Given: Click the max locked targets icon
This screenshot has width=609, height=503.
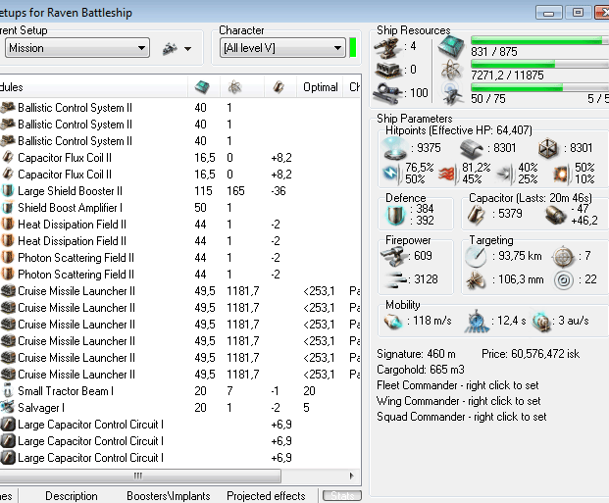Looking at the screenshot, I should click(x=564, y=257).
